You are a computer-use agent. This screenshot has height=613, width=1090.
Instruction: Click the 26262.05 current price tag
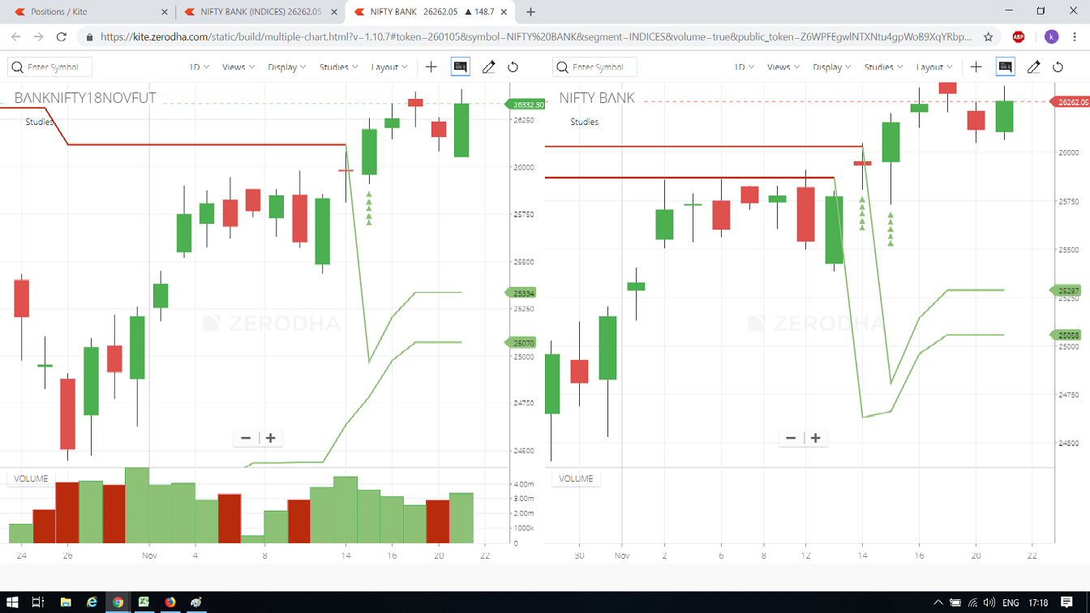click(1070, 102)
